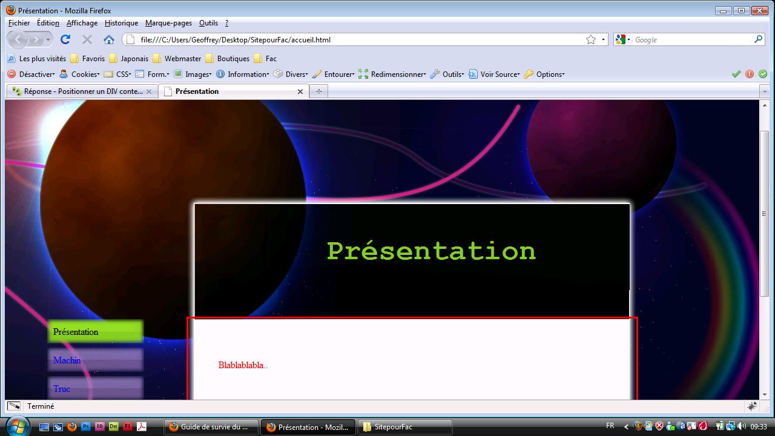Open the Images developer menu
Screen dimensions: 775x436
point(193,74)
